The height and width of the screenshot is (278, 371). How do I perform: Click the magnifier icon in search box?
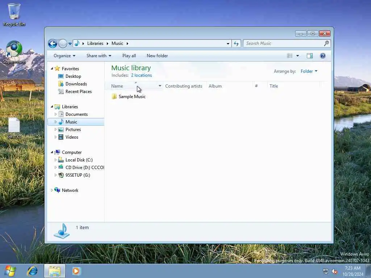click(326, 43)
